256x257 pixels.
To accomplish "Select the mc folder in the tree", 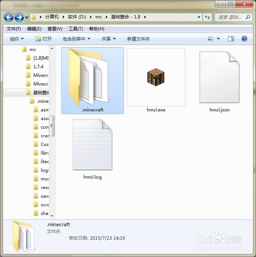I will point(29,49).
